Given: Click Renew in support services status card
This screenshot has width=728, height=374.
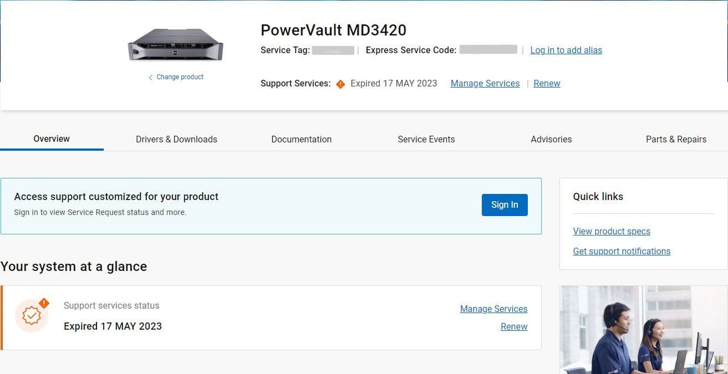Looking at the screenshot, I should (x=514, y=326).
